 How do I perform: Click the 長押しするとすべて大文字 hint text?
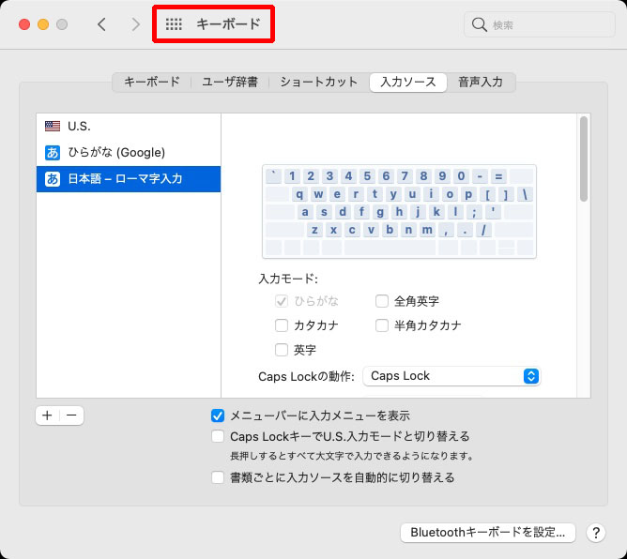tap(352, 456)
